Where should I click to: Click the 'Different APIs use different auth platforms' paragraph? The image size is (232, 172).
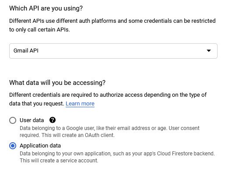(112, 25)
